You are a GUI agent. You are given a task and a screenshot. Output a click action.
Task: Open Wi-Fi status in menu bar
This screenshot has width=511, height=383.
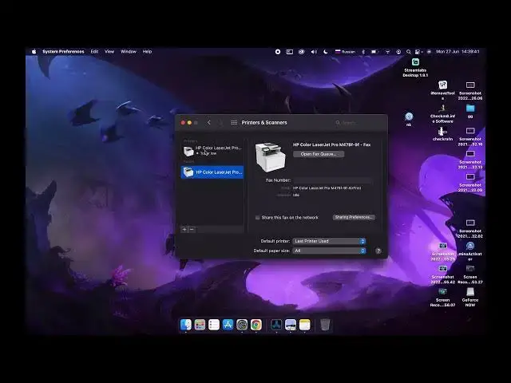click(387, 52)
